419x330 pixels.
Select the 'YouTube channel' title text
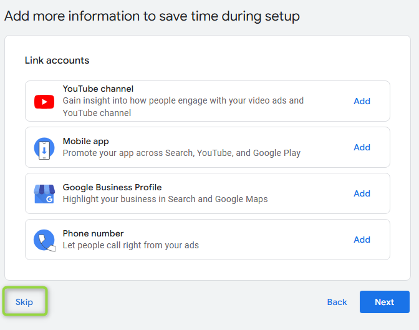point(98,89)
